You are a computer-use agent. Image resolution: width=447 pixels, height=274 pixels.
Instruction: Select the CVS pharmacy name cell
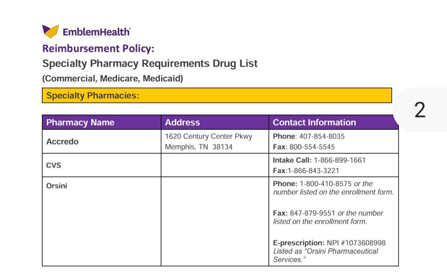[54, 166]
